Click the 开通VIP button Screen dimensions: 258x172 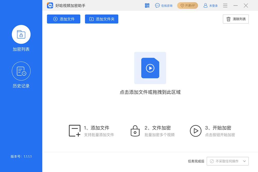point(188,5)
